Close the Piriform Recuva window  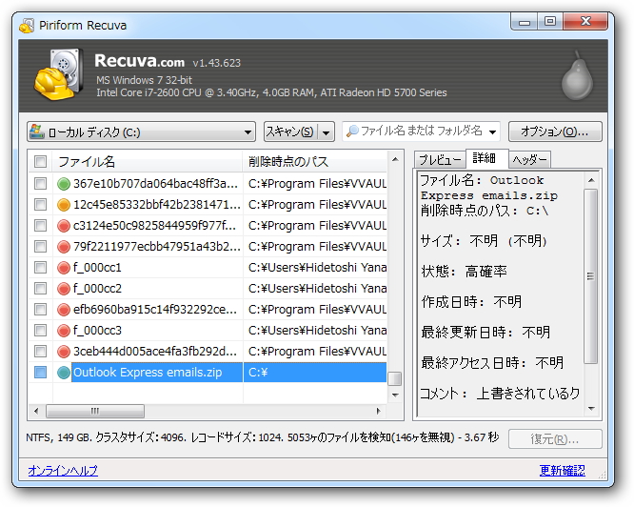click(585, 22)
